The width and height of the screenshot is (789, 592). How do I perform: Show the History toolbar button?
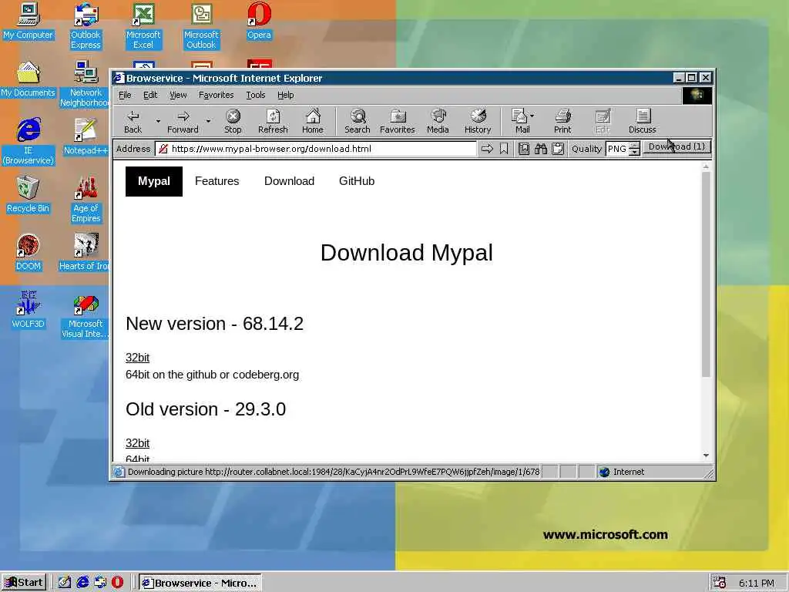tap(478, 121)
